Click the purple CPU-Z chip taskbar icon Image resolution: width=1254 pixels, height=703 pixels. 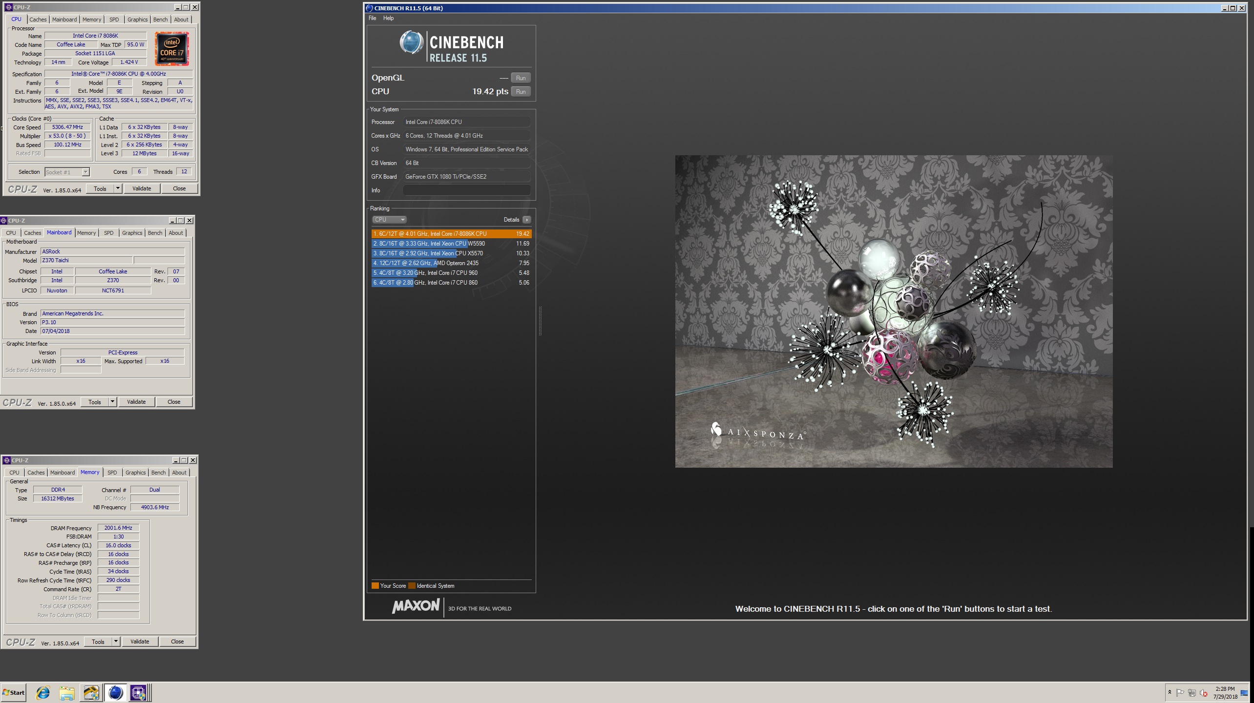tap(138, 693)
